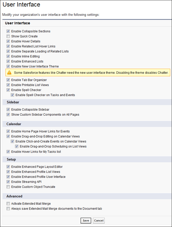Check Enable Custom Object Truncate
Viewport: 172px width, 227px height.
click(8, 187)
